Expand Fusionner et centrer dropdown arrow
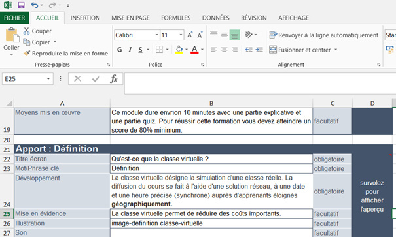 [336, 50]
